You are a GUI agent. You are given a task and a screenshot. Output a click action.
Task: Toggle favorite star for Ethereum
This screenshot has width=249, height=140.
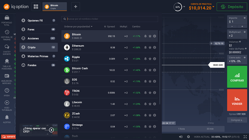(150, 47)
